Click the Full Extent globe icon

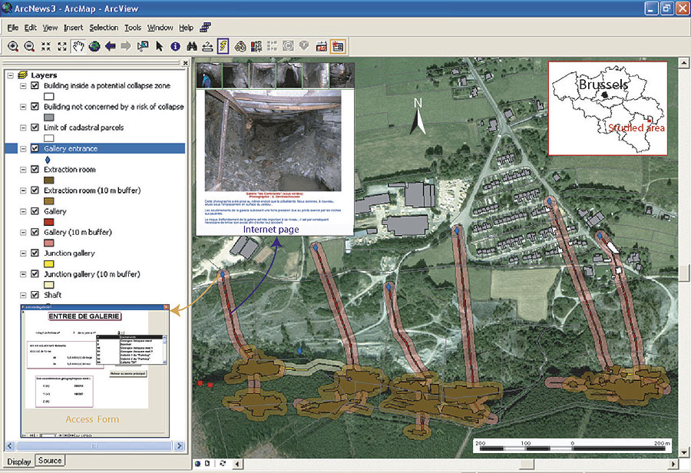[94, 46]
